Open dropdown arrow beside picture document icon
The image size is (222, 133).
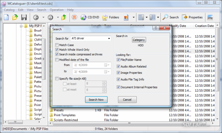point(133,17)
